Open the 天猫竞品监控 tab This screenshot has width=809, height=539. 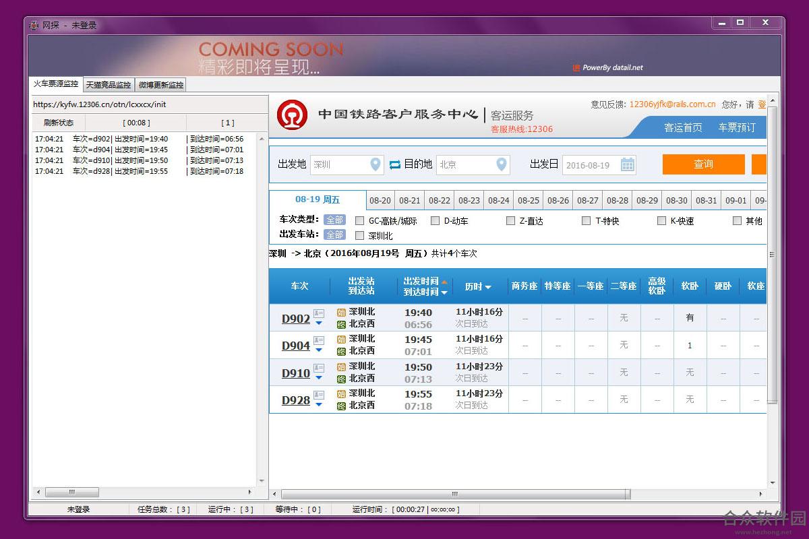click(x=109, y=85)
